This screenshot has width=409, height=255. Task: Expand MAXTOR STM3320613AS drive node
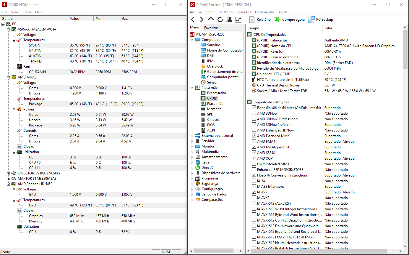coord(9,179)
